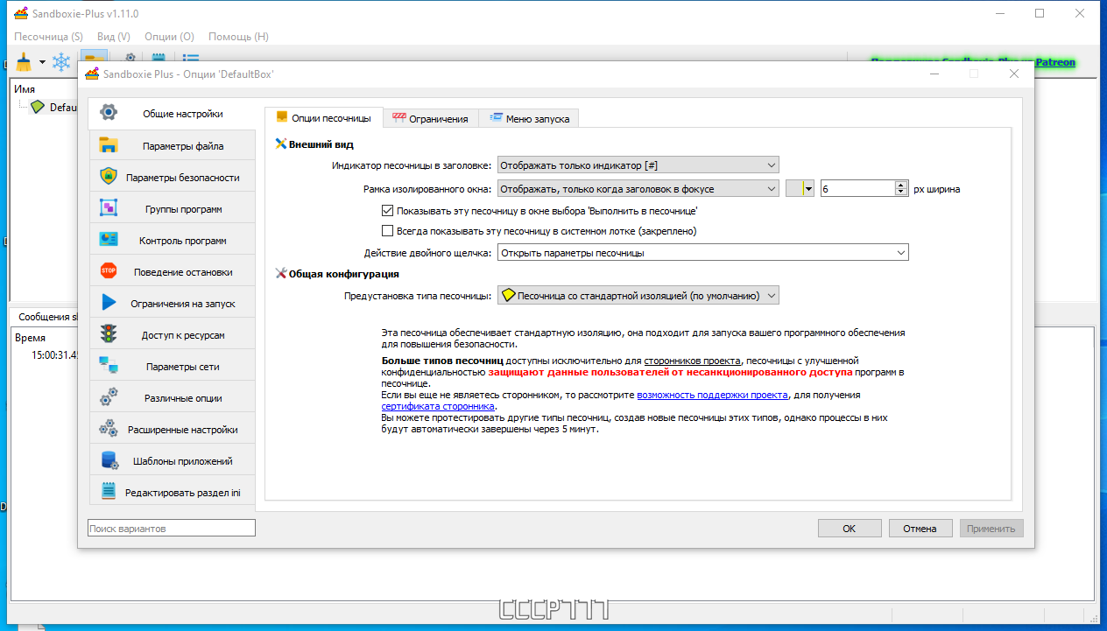Follow the сертификата сторонника link

click(x=439, y=406)
